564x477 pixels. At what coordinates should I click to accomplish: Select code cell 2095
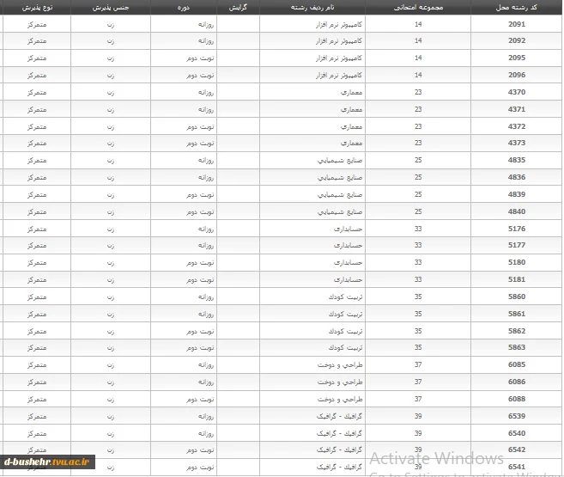(517, 58)
